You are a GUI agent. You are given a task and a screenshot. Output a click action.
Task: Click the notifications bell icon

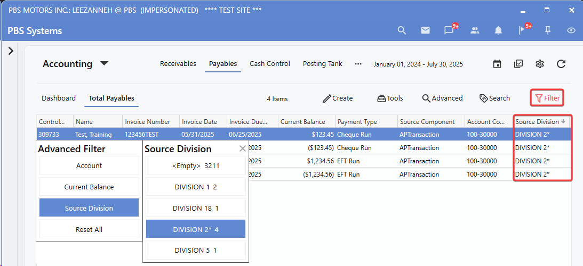498,30
